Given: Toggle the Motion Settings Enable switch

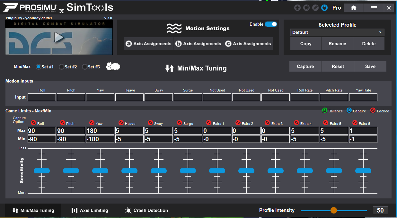Looking at the screenshot, I should (271, 24).
